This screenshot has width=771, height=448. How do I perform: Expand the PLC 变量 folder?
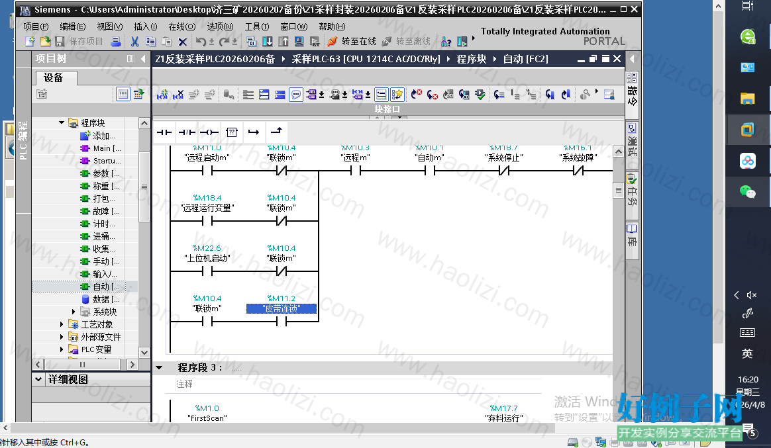pyautogui.click(x=62, y=349)
